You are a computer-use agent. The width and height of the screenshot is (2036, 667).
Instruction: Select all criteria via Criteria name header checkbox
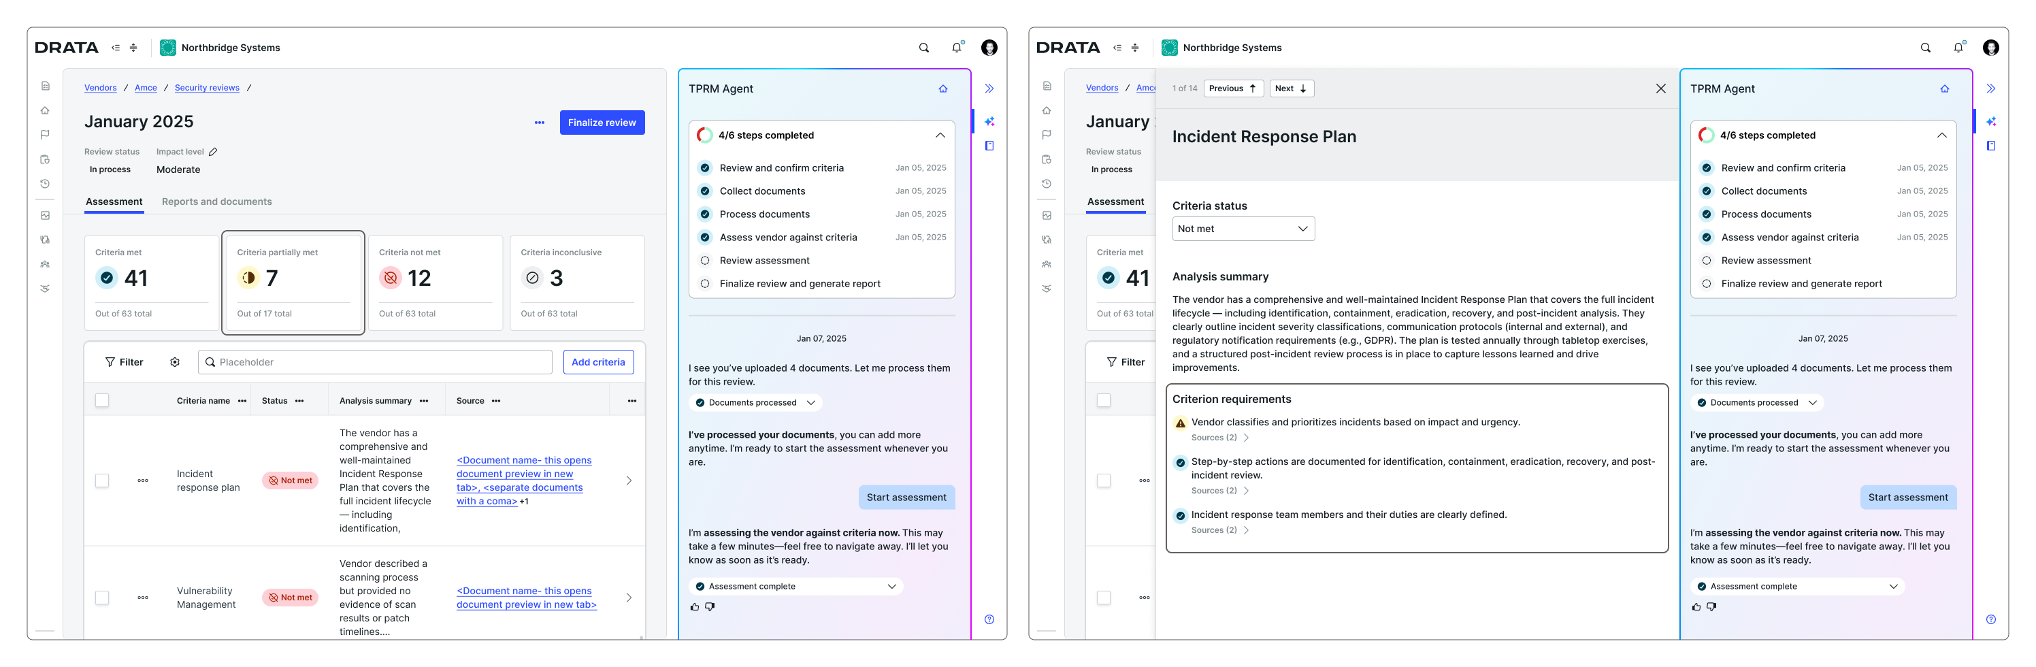[102, 401]
